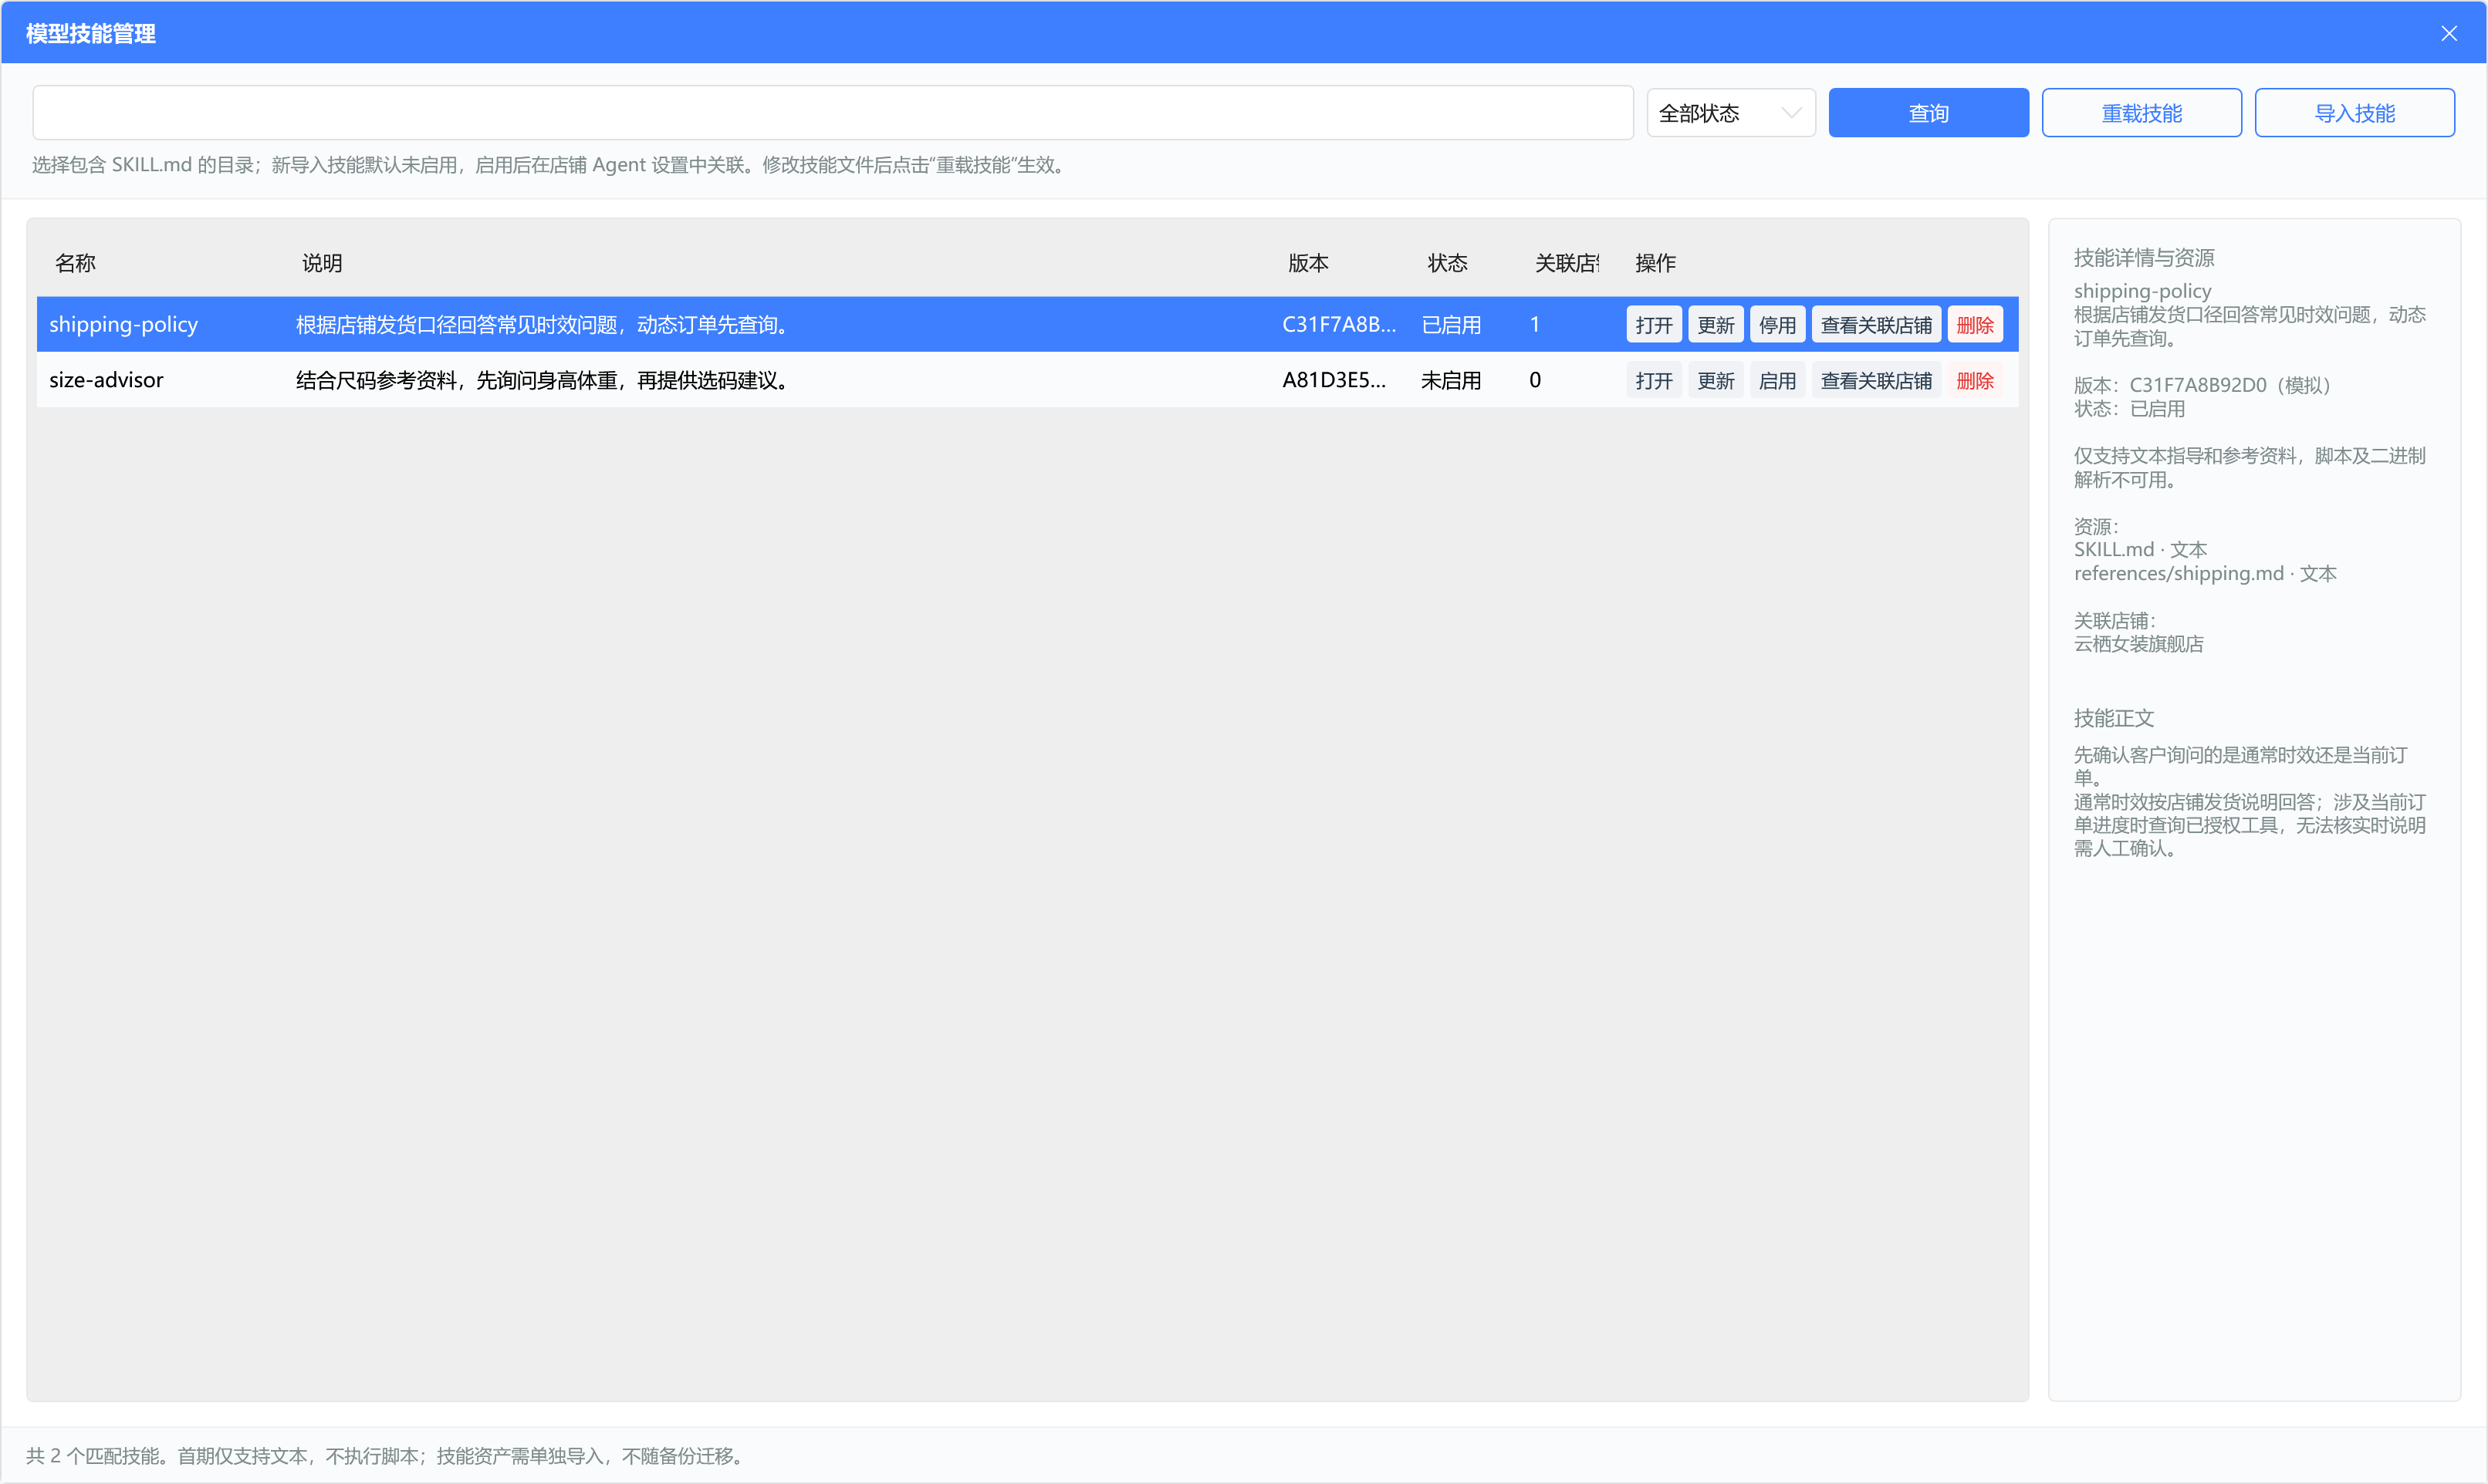Click 查看关联店铺 for size-advisor
The image size is (2488, 1484).
pyautogui.click(x=1876, y=381)
